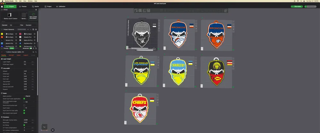
Task: Edit the Slice gap closing radius field
Action: [29, 120]
